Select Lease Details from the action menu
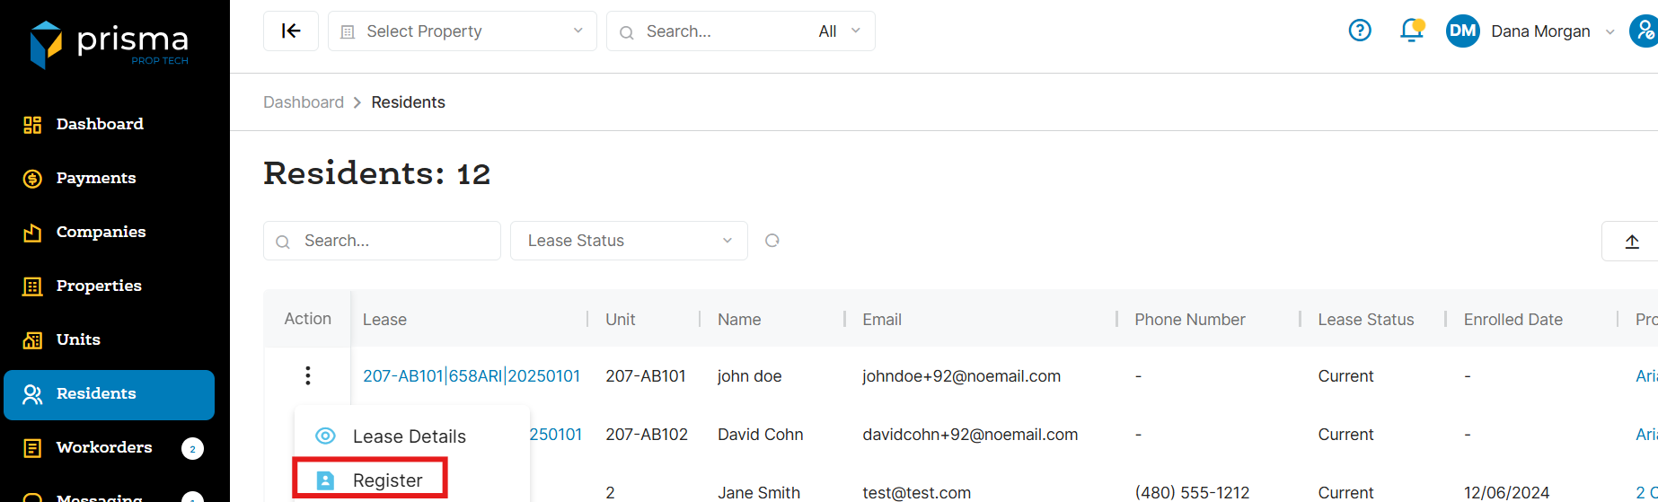The width and height of the screenshot is (1658, 502). pyautogui.click(x=409, y=436)
